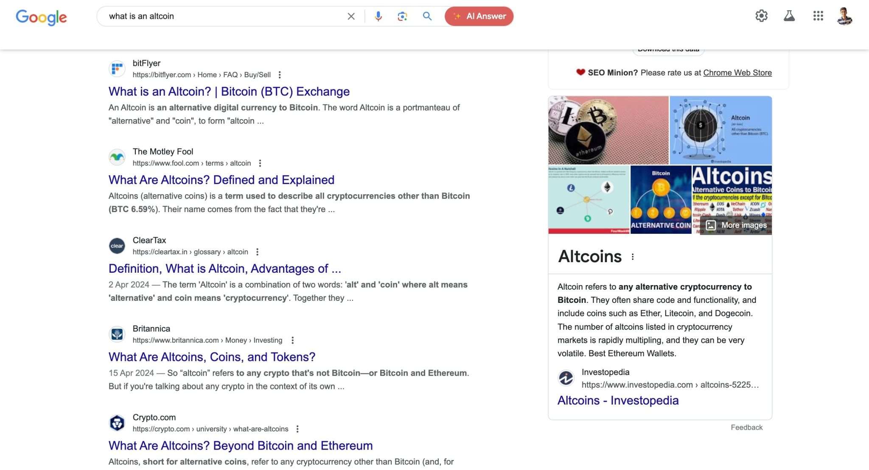The image size is (869, 470).
Task: Open the Altcoins - Investopedia link
Action: 618,400
